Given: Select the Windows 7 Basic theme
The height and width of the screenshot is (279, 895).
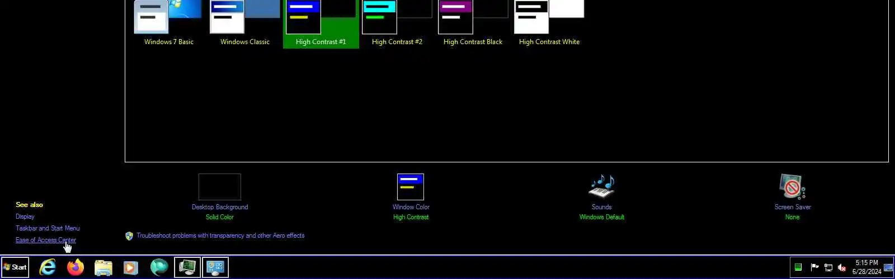Looking at the screenshot, I should point(169,24).
